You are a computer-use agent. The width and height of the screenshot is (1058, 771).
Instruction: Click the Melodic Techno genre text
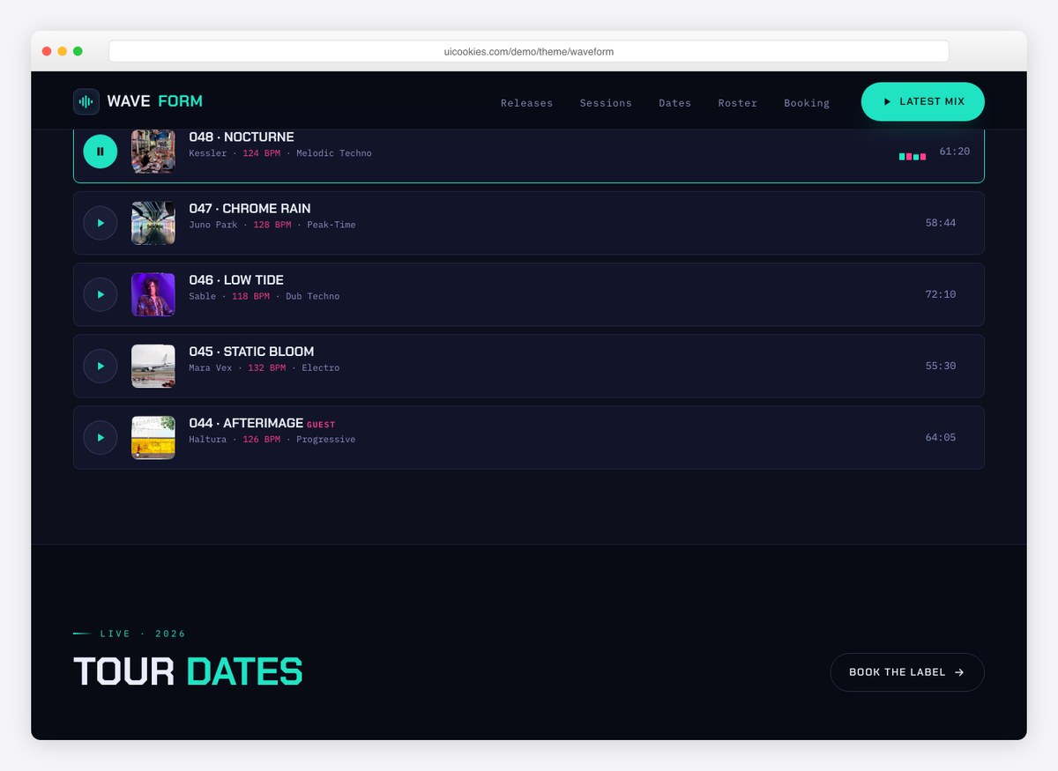334,153
